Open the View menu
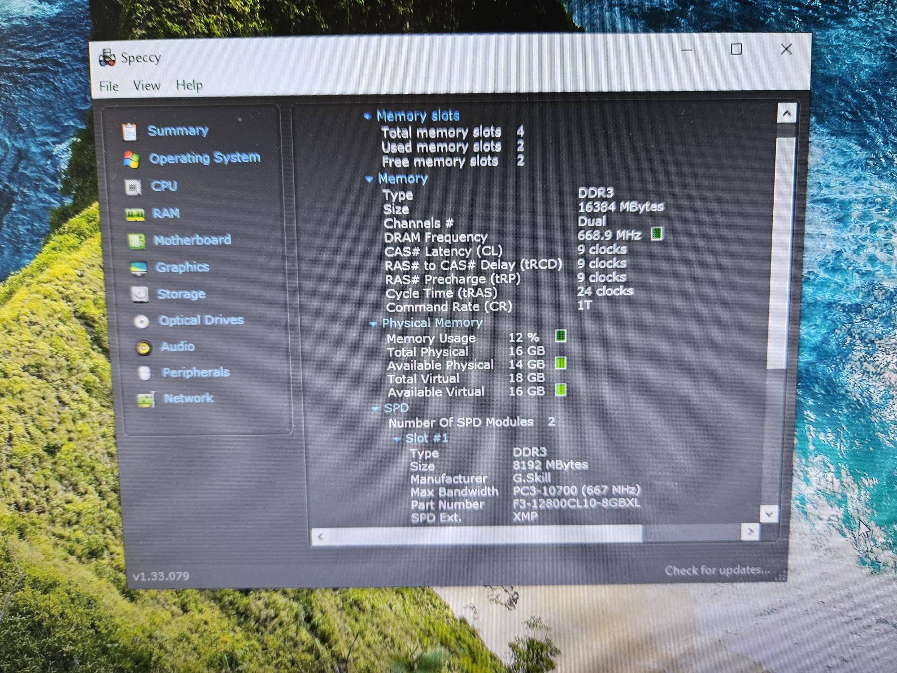 [147, 85]
